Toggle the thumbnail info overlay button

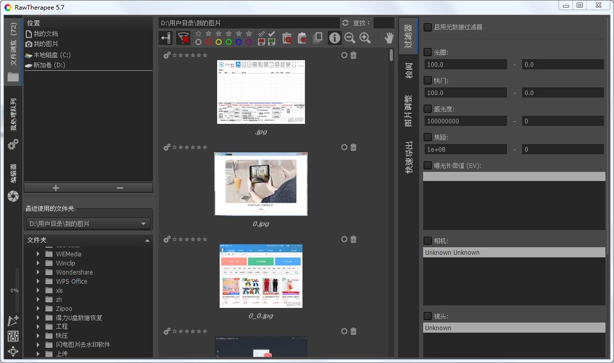coord(335,38)
